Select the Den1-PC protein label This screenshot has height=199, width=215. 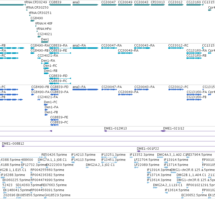pos(51,102)
